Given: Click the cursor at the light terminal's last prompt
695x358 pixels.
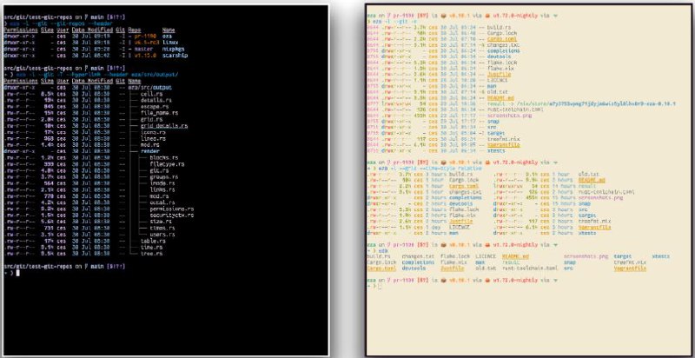Looking at the screenshot, I should [x=380, y=287].
